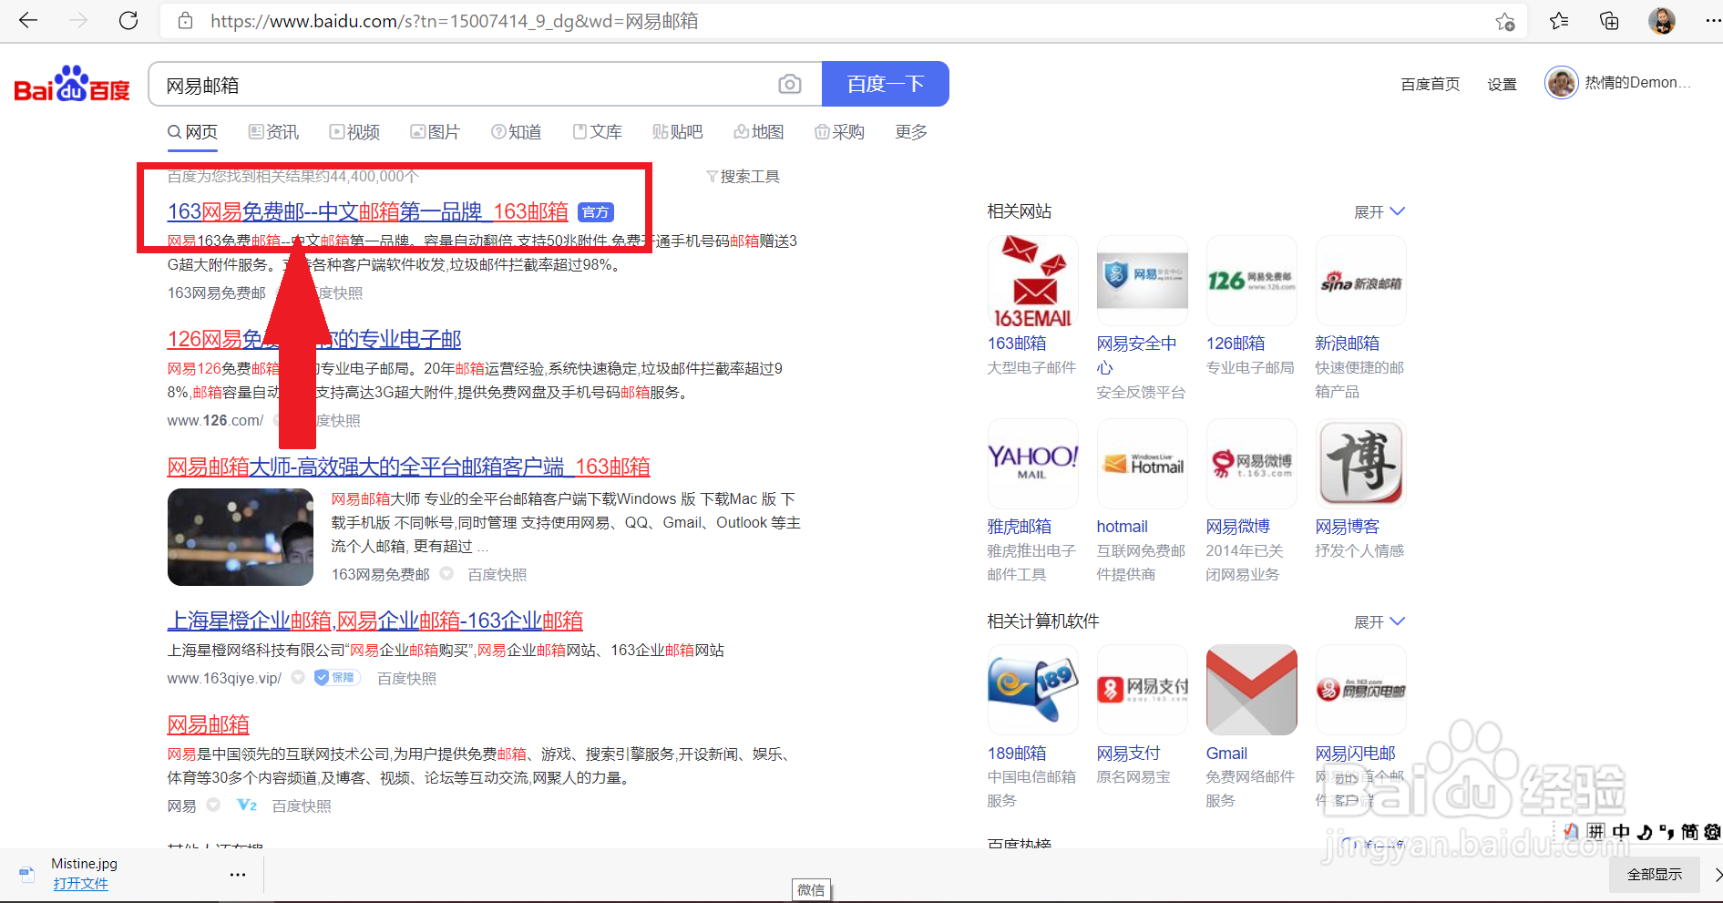Click the hotmail text link
The width and height of the screenshot is (1723, 903).
point(1122,527)
